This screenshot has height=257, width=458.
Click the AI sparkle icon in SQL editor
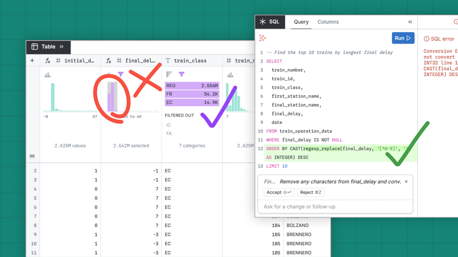(x=263, y=38)
